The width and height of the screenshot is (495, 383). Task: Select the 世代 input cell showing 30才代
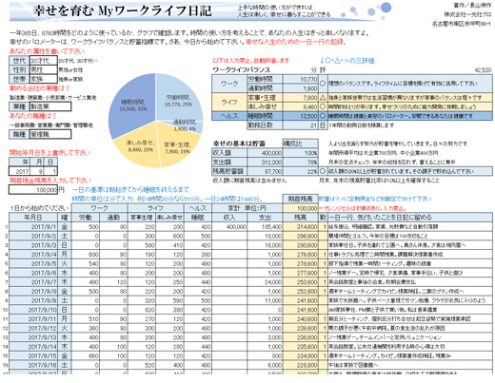(x=44, y=60)
